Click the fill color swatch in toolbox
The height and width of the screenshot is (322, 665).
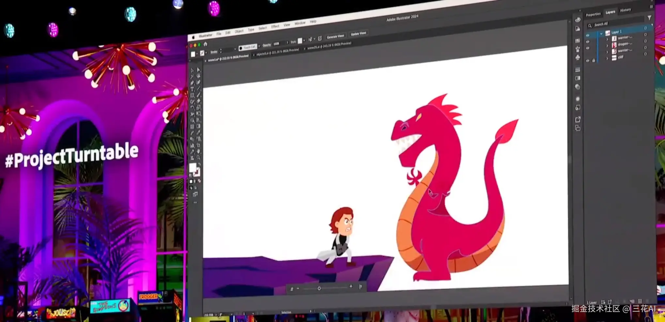(x=193, y=168)
